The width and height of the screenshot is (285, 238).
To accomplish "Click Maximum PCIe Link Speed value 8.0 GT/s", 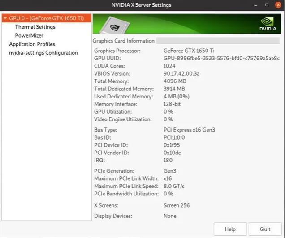I will [174, 186].
